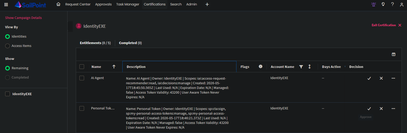Screen dimensions: 407x133
Task: Show Flags info icon
Action: coord(261,66)
